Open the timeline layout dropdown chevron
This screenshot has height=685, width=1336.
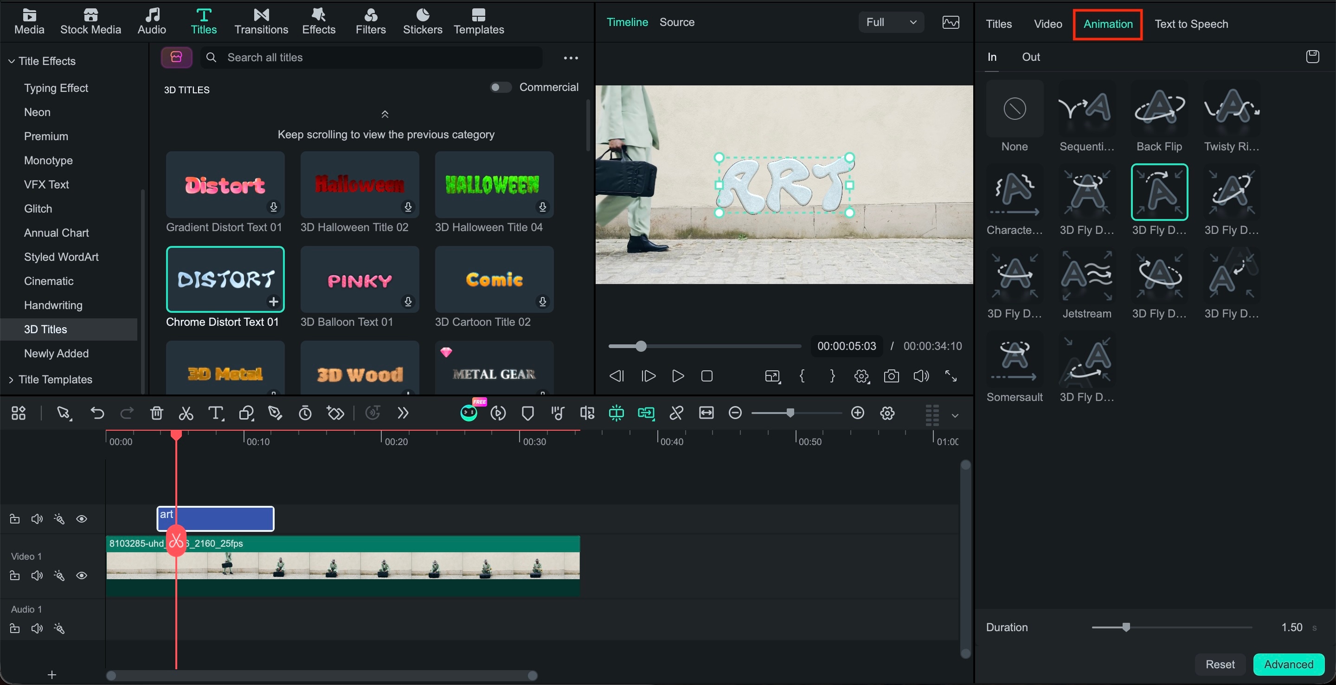coord(955,415)
